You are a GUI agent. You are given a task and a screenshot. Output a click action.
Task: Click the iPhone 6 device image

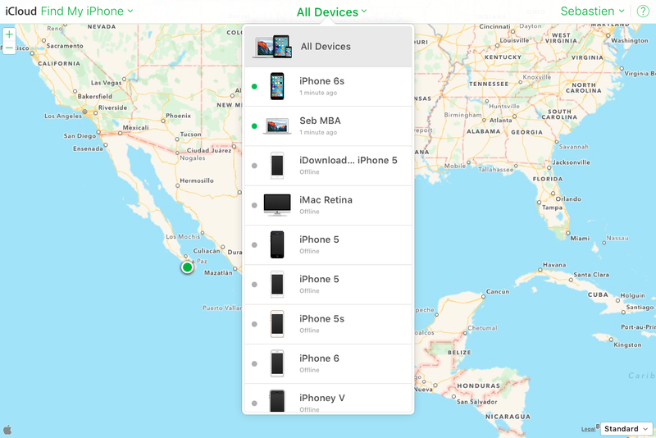click(x=277, y=363)
